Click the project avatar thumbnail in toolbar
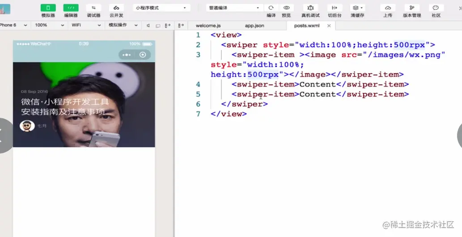Viewport: 462px width, 237px height. [5, 9]
